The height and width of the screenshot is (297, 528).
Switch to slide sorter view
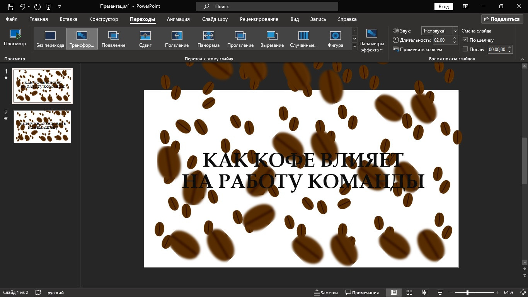pos(409,292)
